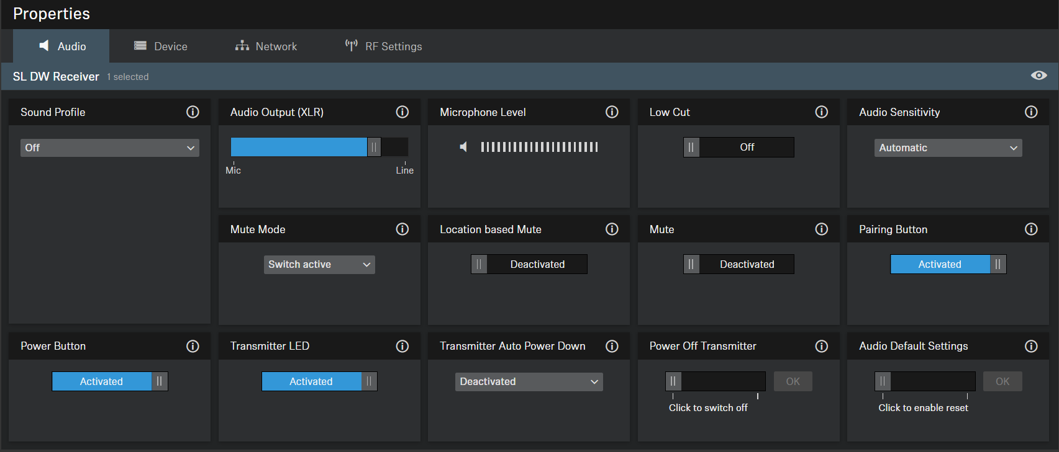Turn on the Low Cut switch
The image size is (1059, 452).
(739, 147)
